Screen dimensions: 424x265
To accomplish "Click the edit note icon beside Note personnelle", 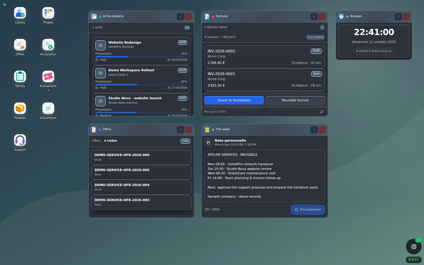I will 208,143.
